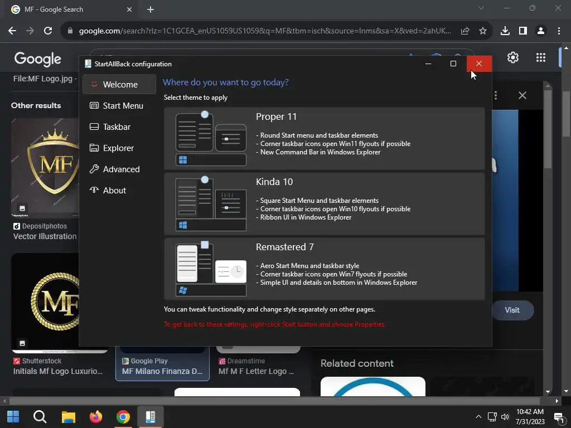Click the Advanced wrench icon in sidebar
The image size is (571, 428).
click(x=94, y=169)
